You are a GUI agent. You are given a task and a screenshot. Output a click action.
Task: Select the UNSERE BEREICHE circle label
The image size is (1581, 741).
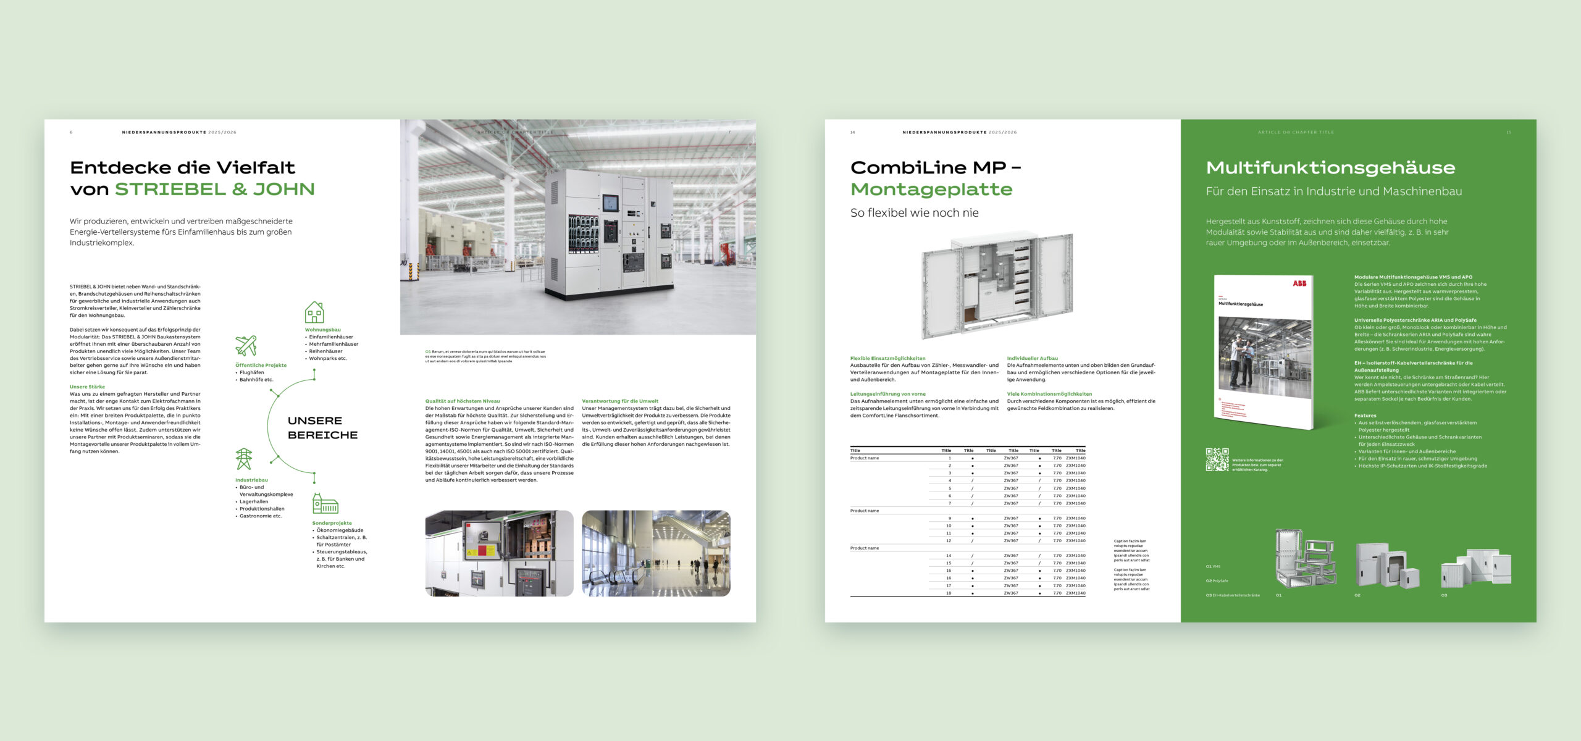click(322, 427)
